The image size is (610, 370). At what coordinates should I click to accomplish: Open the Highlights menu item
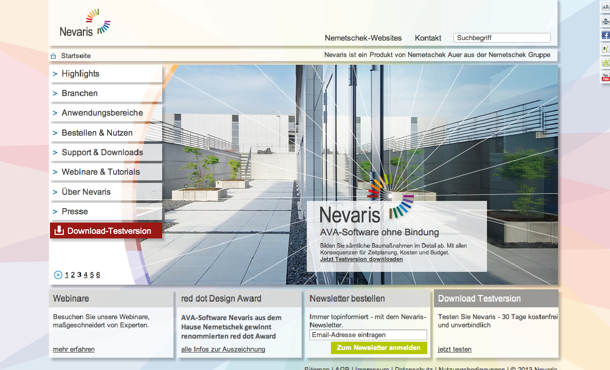click(x=106, y=74)
